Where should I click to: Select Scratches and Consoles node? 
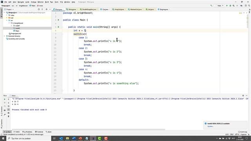pos(16,39)
